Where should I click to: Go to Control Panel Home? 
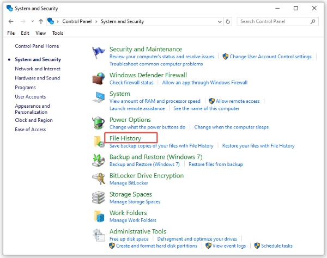click(37, 46)
